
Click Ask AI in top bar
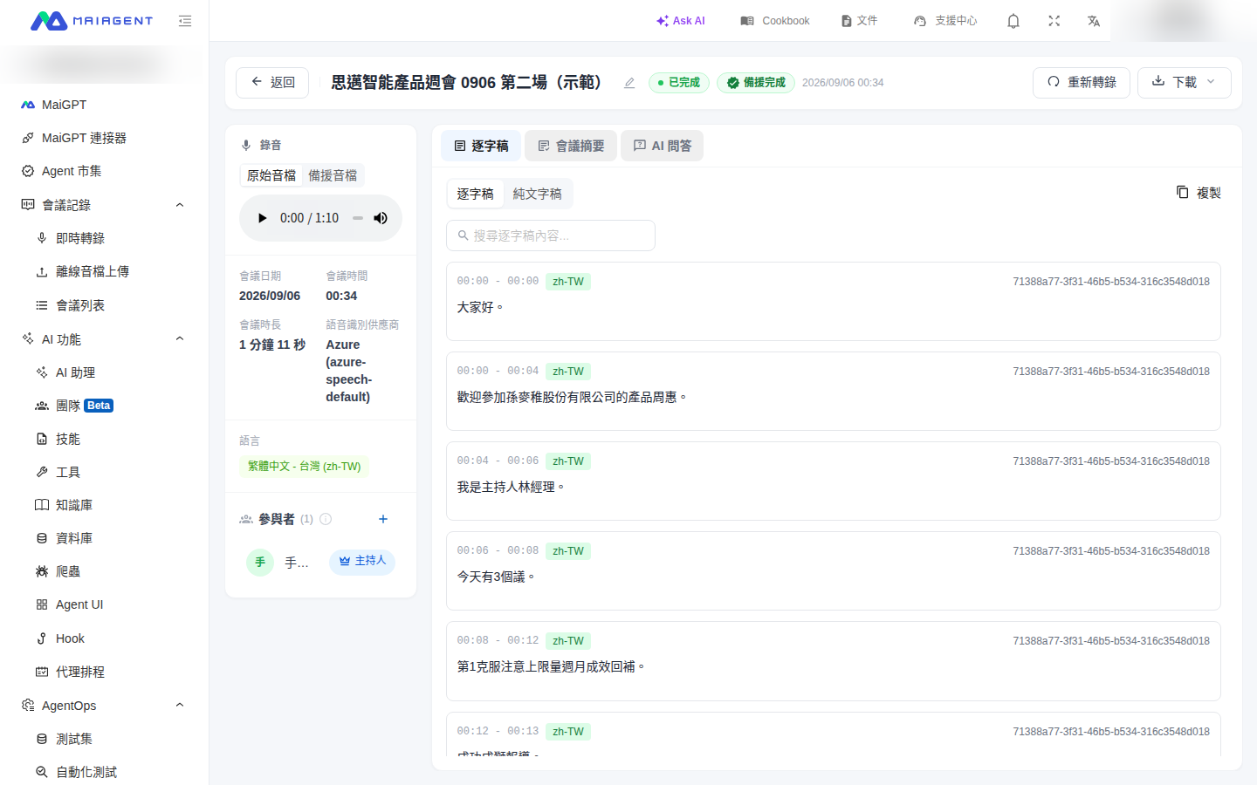(x=680, y=21)
